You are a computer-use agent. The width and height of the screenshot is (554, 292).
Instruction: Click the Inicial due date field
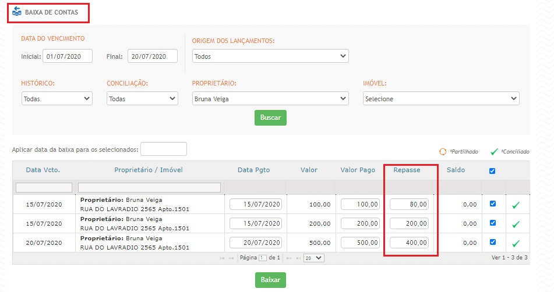coord(67,56)
